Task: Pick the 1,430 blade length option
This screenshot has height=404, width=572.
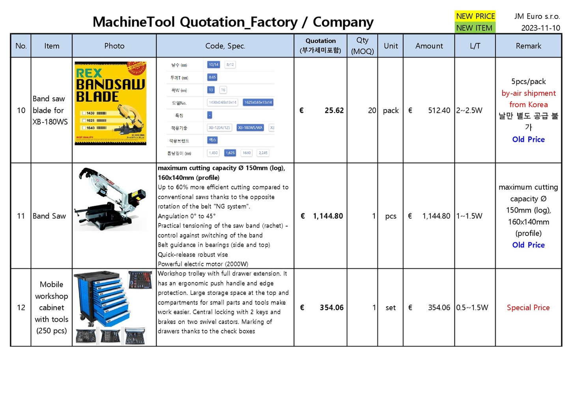Action: [213, 153]
